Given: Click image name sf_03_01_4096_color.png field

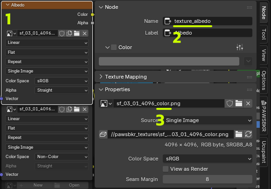Looking at the screenshot, I should pyautogui.click(x=169, y=104).
